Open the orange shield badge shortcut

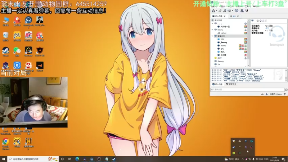click(40, 51)
